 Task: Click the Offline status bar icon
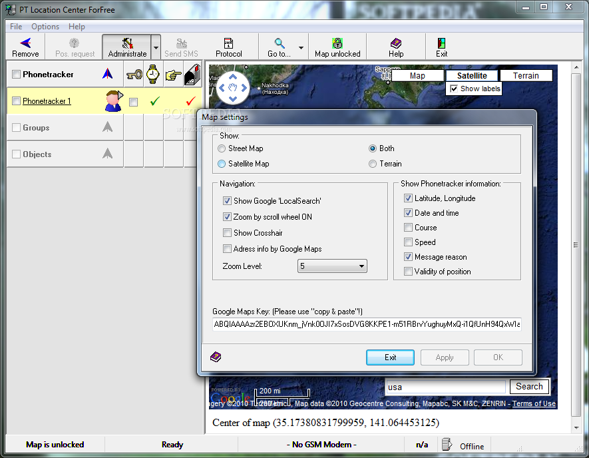pos(447,444)
